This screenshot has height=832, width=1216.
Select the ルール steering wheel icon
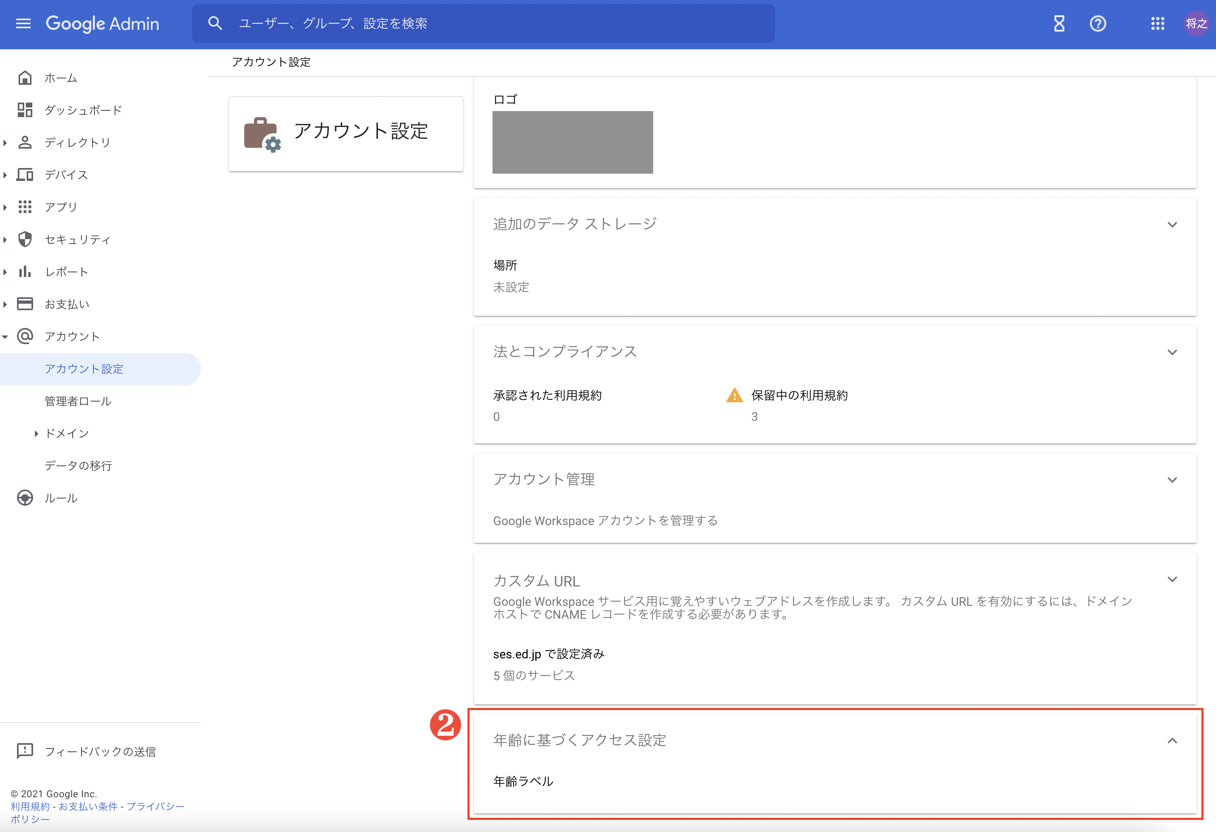25,498
